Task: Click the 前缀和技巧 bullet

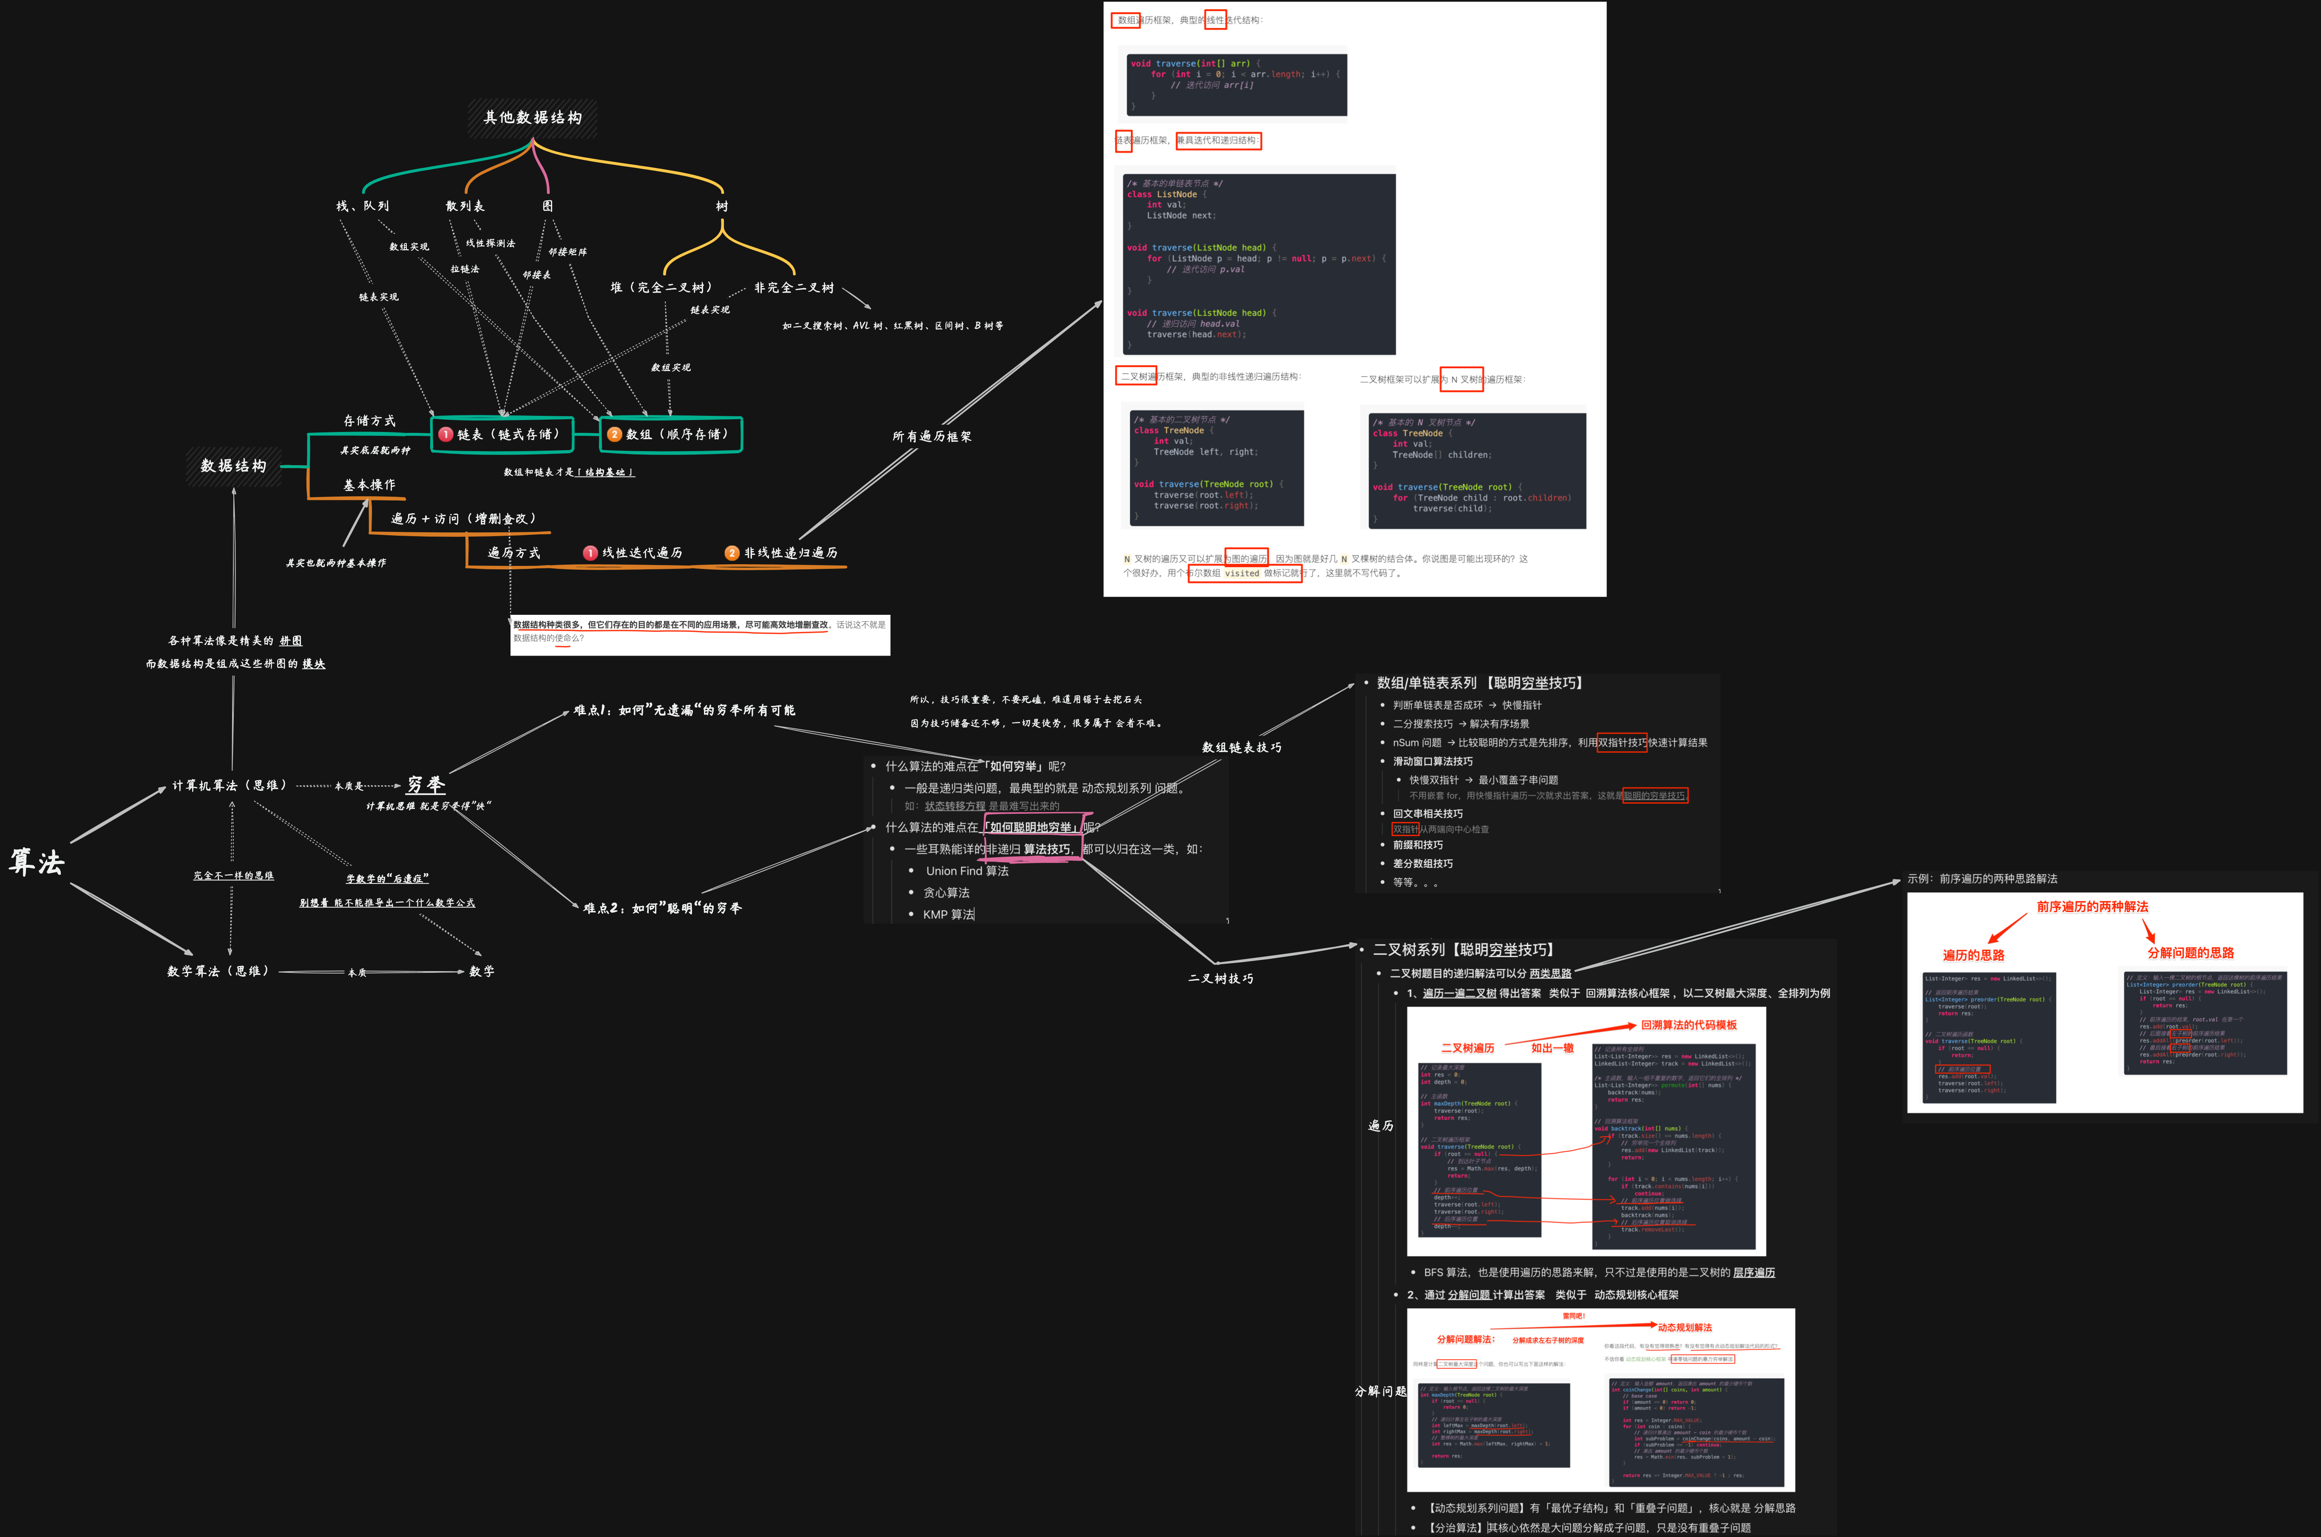Action: [1418, 845]
